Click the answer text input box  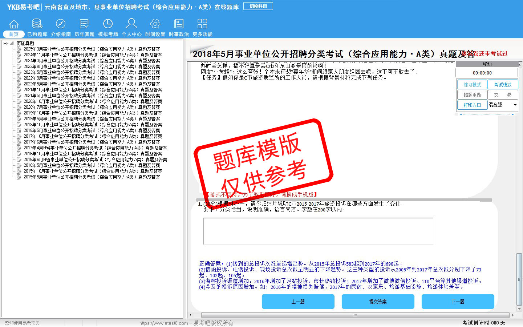318,231
